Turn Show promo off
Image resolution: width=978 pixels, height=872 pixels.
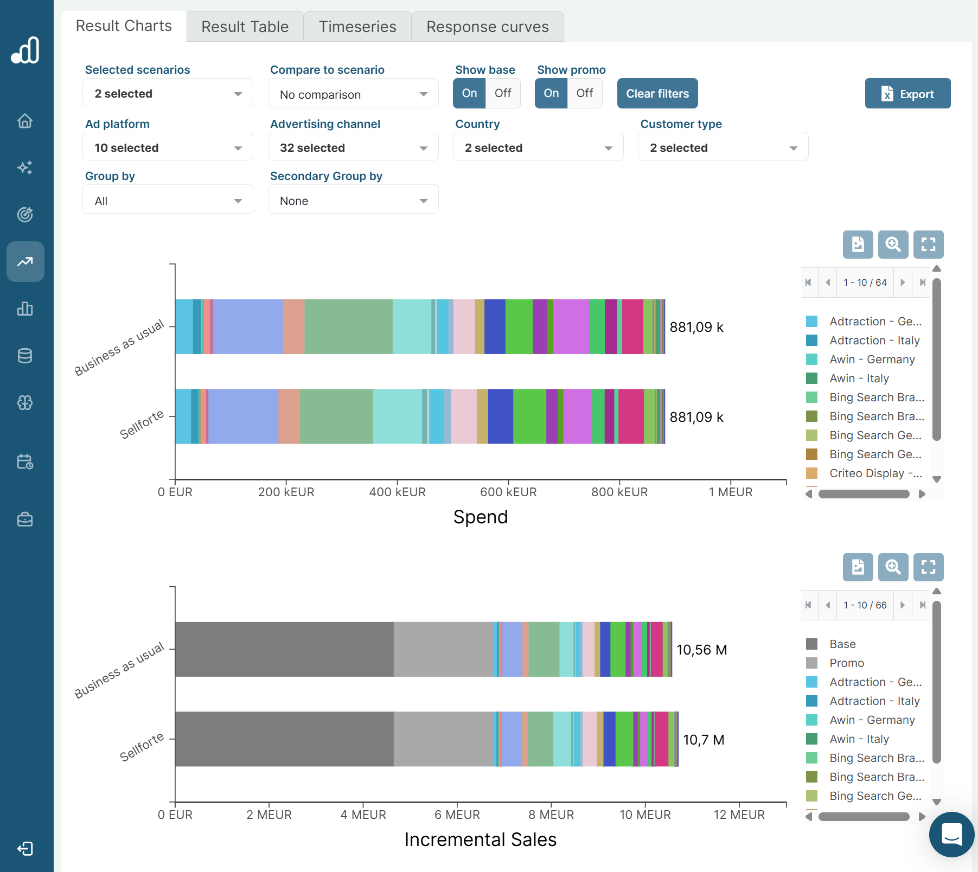click(584, 93)
